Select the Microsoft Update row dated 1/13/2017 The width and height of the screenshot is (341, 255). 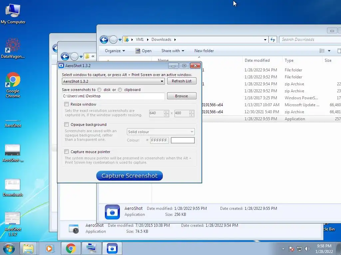[271, 105]
